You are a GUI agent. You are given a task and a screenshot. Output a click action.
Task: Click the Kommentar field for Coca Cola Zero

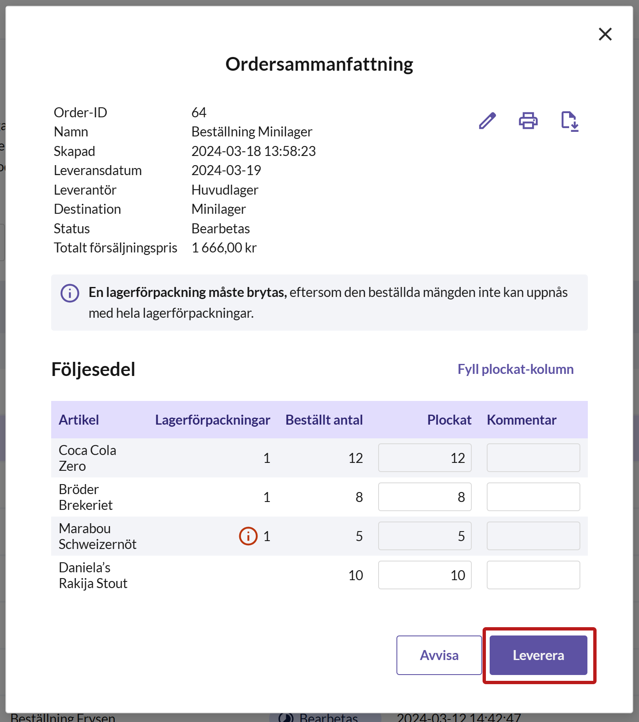(x=533, y=458)
